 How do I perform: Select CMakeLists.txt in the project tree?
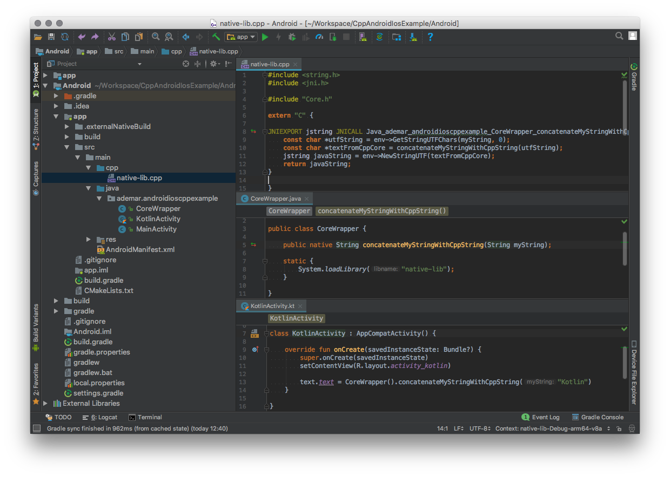click(x=108, y=290)
